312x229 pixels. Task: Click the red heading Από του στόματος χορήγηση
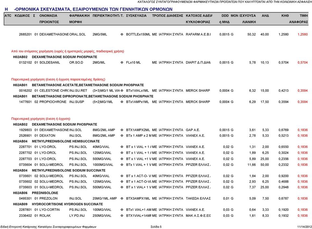(x=68, y=51)
